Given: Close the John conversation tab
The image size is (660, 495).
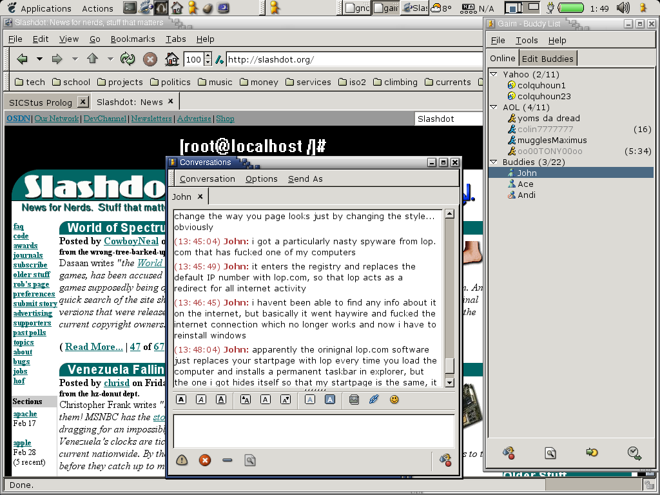Looking at the screenshot, I should coord(200,197).
